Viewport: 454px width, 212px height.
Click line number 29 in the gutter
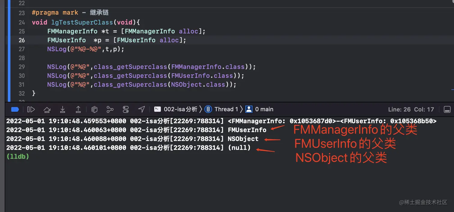click(22, 67)
